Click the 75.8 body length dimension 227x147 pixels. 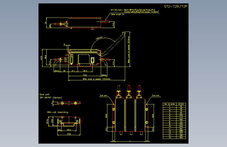pyautogui.click(x=85, y=75)
